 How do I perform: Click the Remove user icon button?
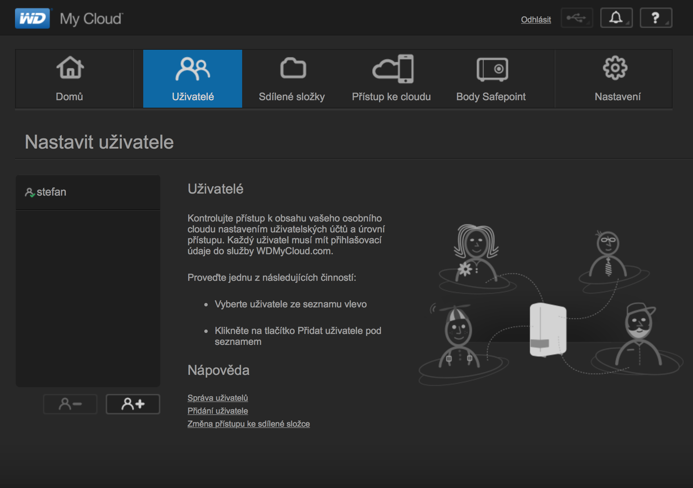point(70,404)
